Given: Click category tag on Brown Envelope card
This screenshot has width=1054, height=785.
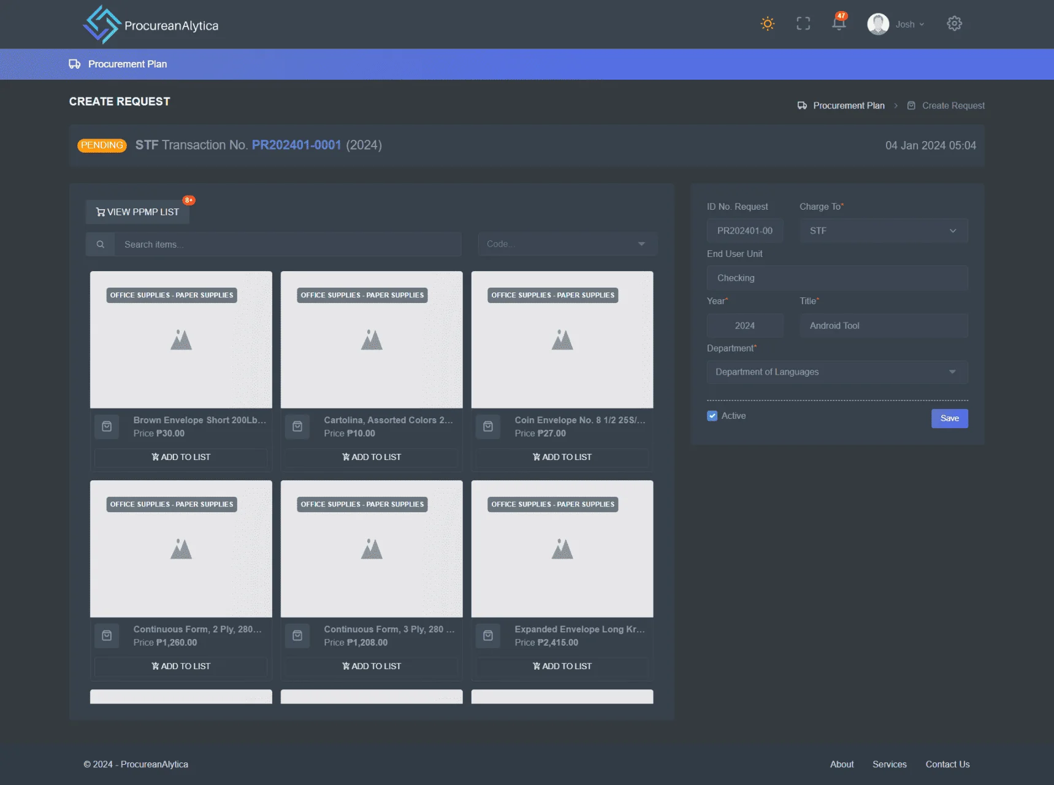Looking at the screenshot, I should click(172, 295).
